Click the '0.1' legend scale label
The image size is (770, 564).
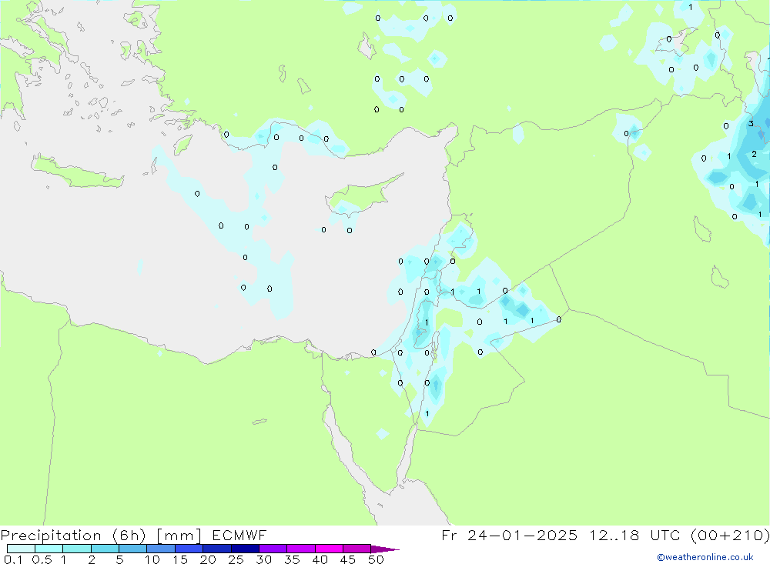click(13, 559)
